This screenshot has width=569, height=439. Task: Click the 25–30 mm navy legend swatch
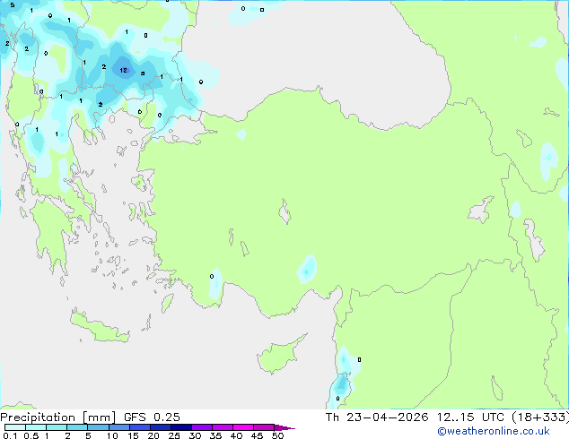[x=181, y=427]
